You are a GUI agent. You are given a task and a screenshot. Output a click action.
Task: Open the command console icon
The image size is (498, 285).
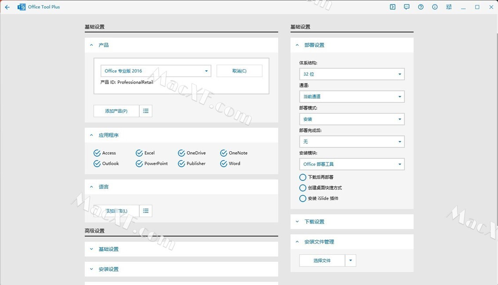pyautogui.click(x=393, y=7)
